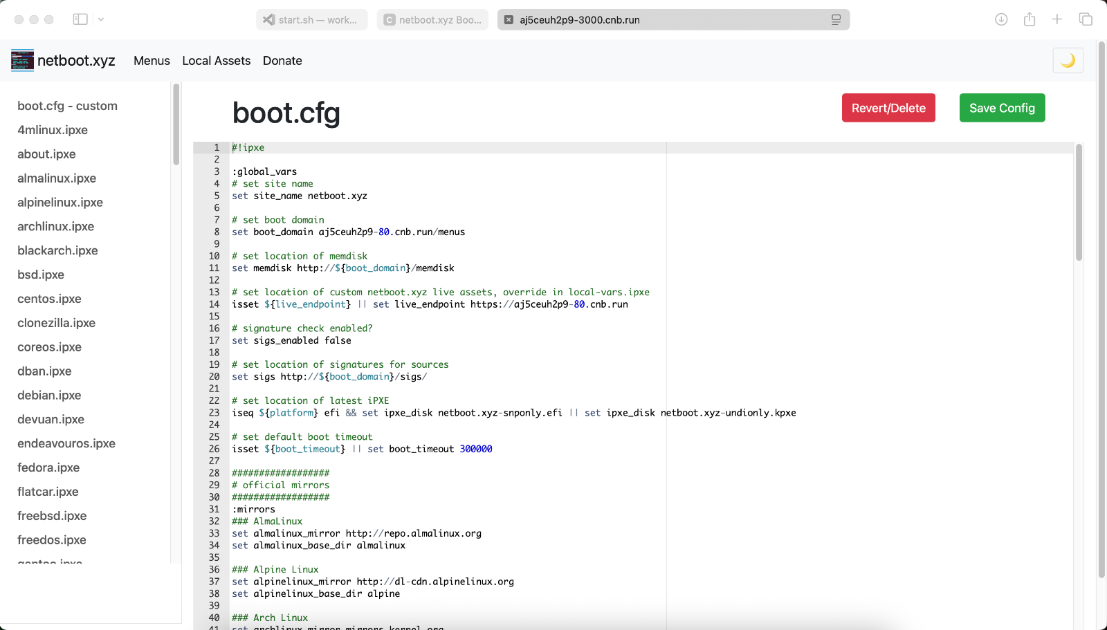1107x630 pixels.
Task: Expand the sidebar dropdown chevron
Action: (x=101, y=19)
